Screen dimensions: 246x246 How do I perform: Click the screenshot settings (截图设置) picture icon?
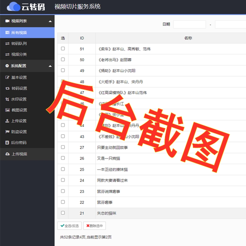[7, 110]
